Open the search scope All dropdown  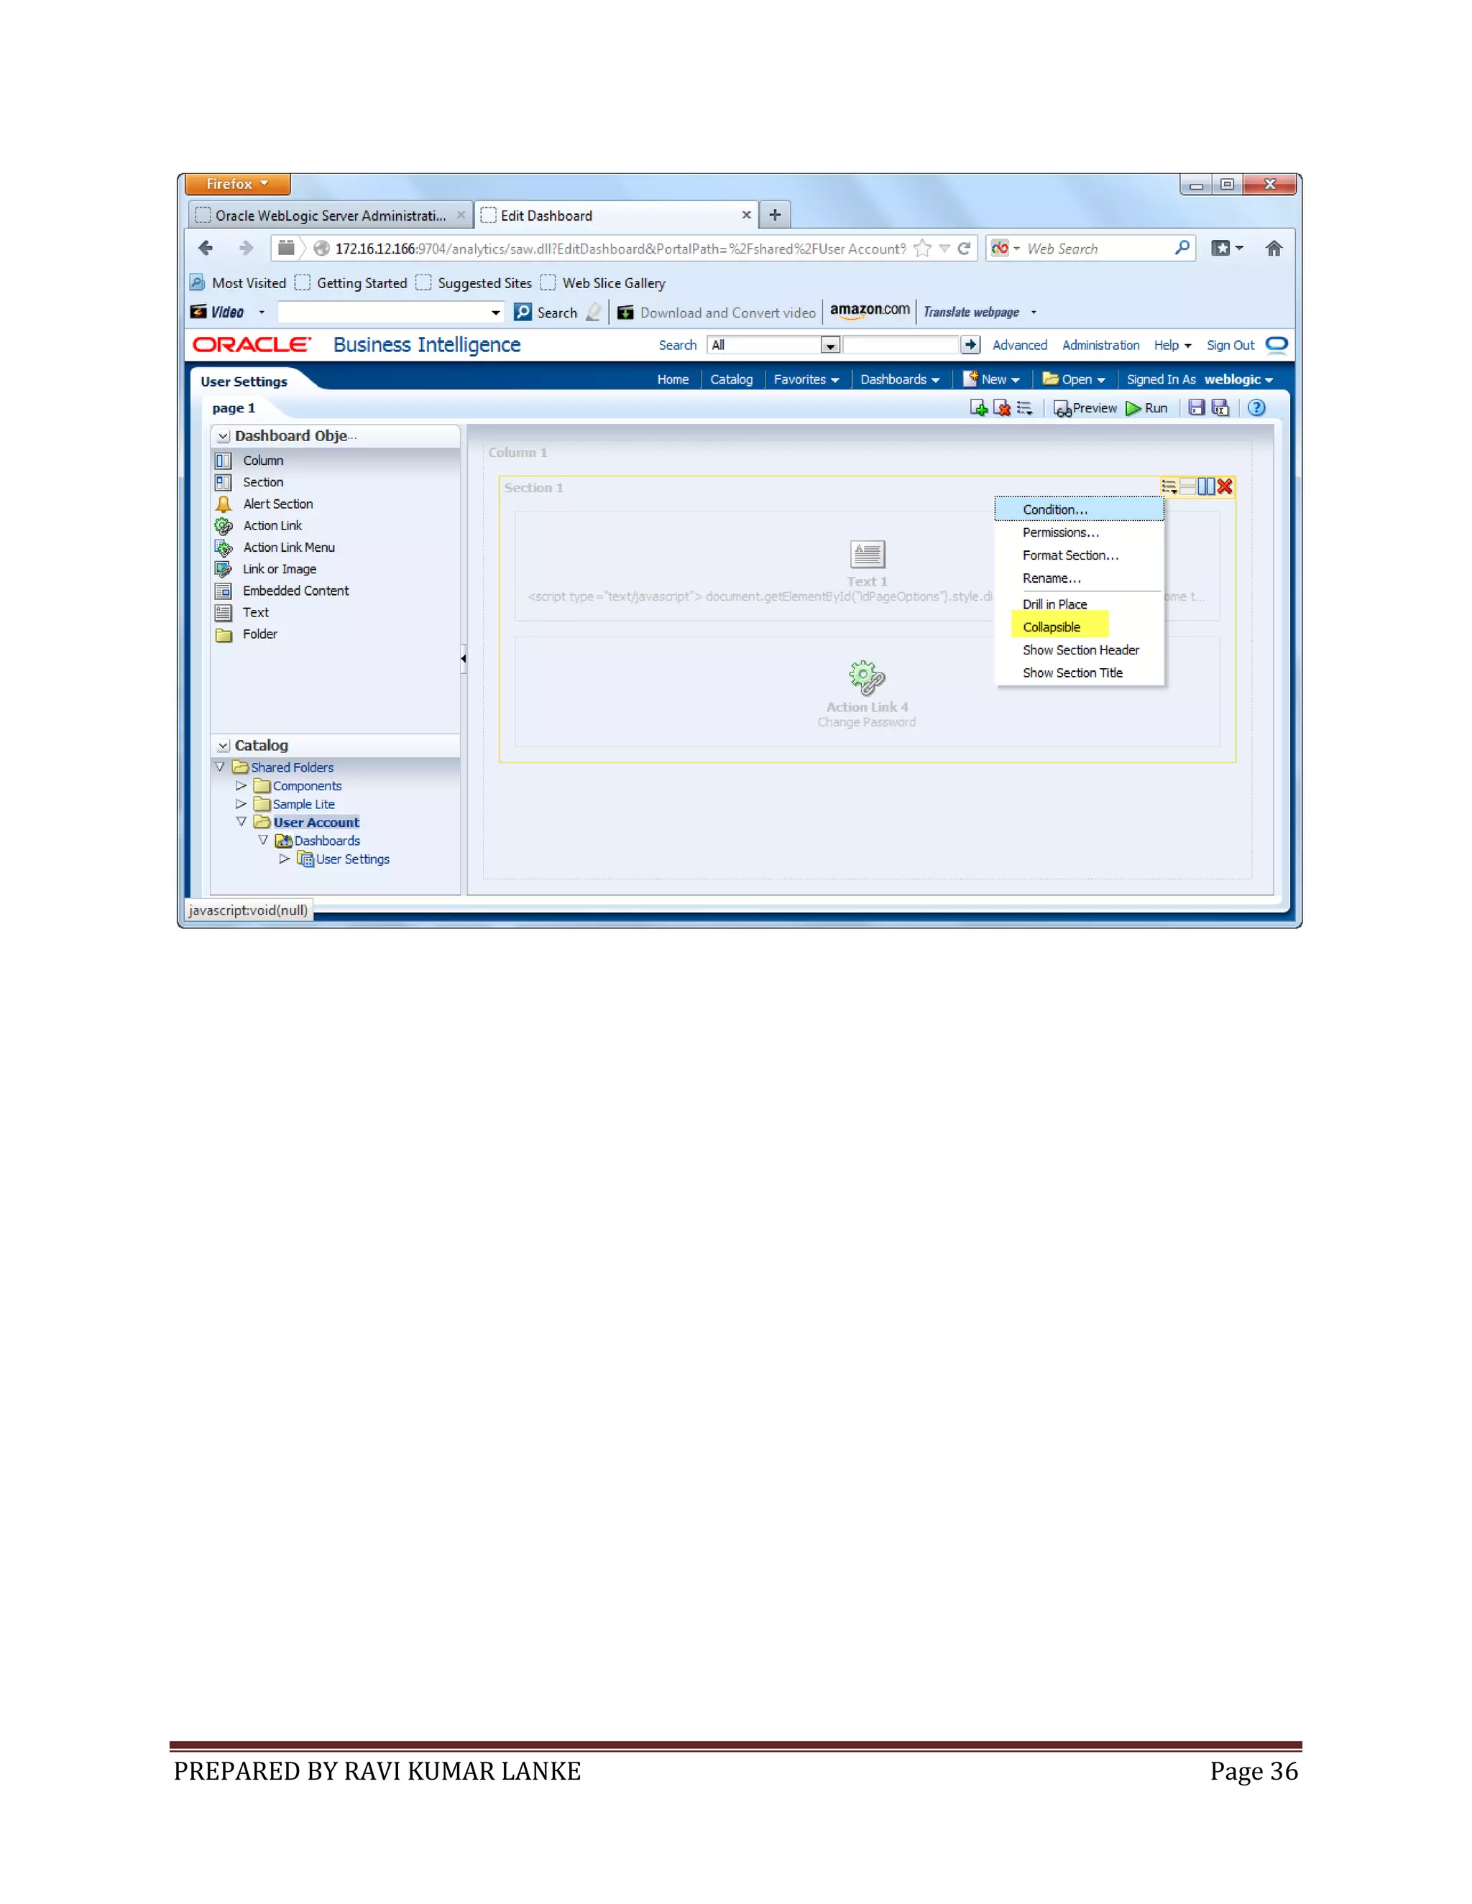[x=830, y=345]
